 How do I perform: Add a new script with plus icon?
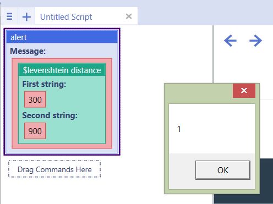(26, 17)
